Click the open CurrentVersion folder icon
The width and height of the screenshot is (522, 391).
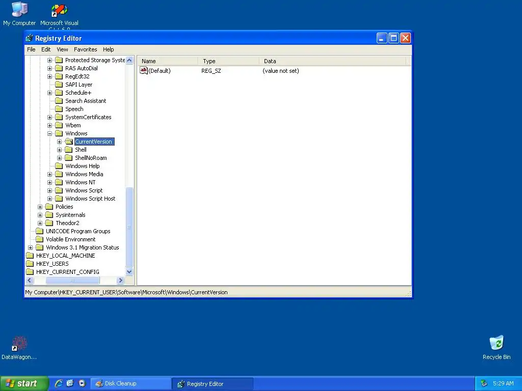(x=69, y=142)
